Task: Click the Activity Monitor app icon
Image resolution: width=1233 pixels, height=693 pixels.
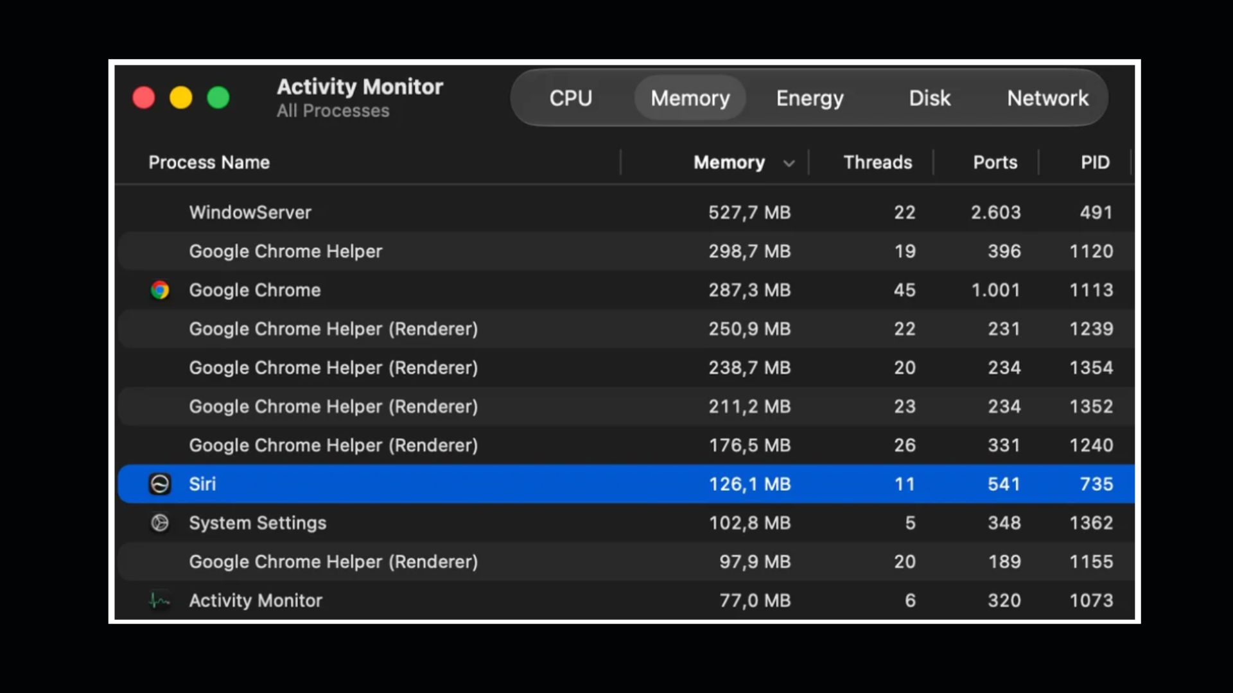Action: click(160, 601)
